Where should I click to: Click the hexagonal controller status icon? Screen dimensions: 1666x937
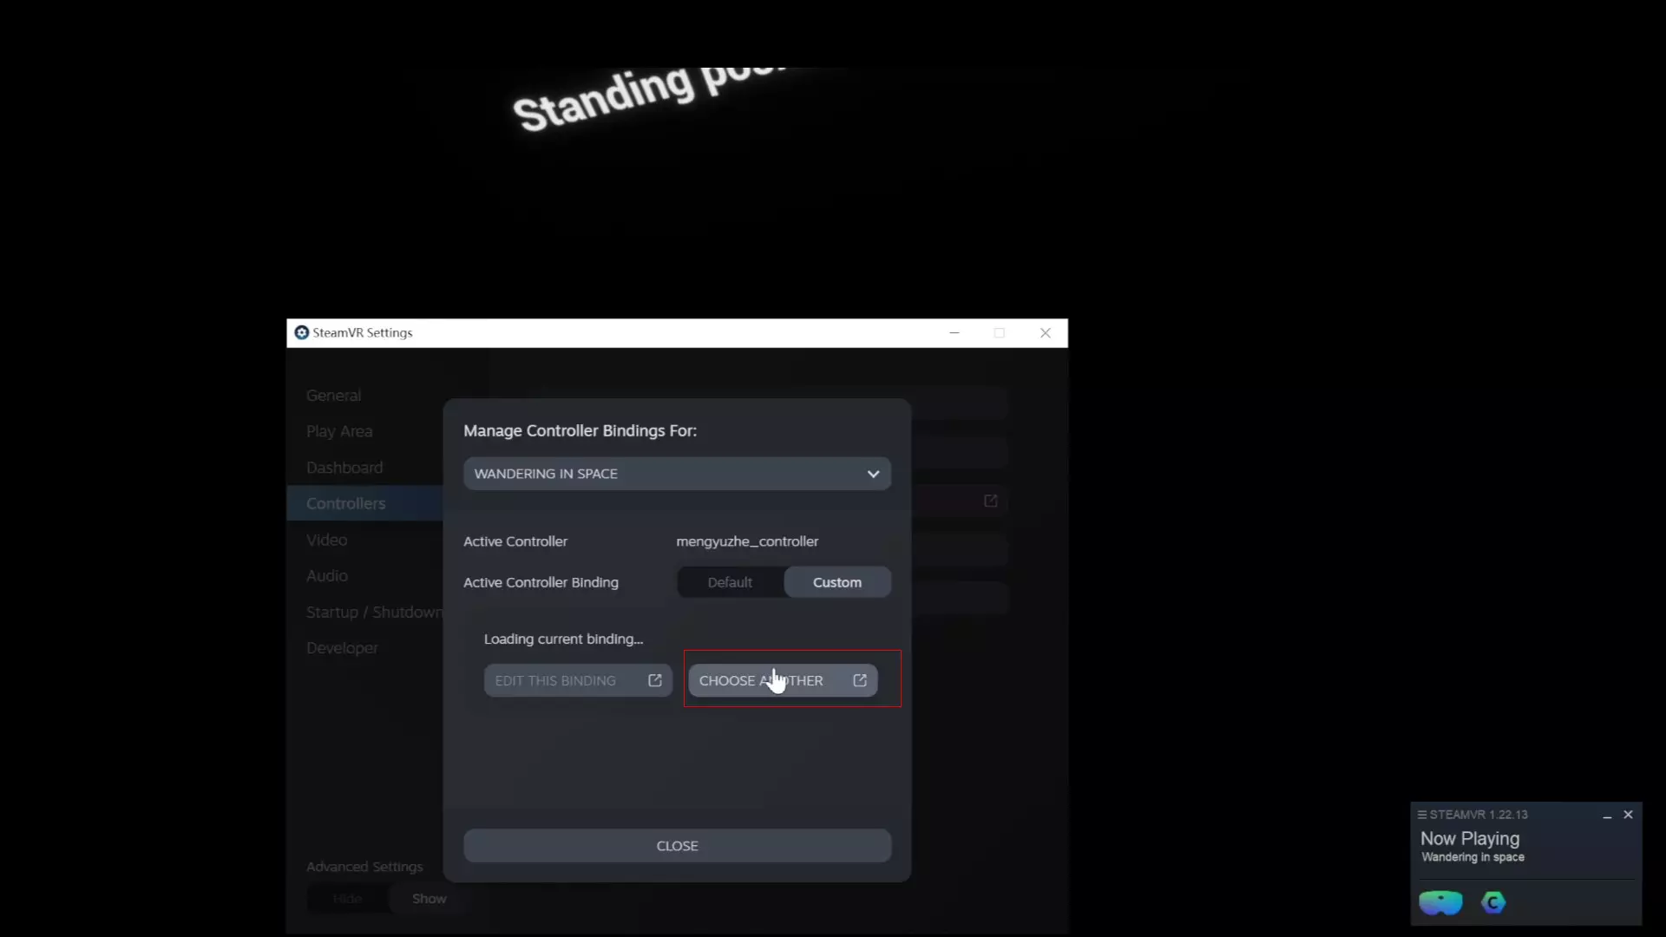tap(1493, 902)
